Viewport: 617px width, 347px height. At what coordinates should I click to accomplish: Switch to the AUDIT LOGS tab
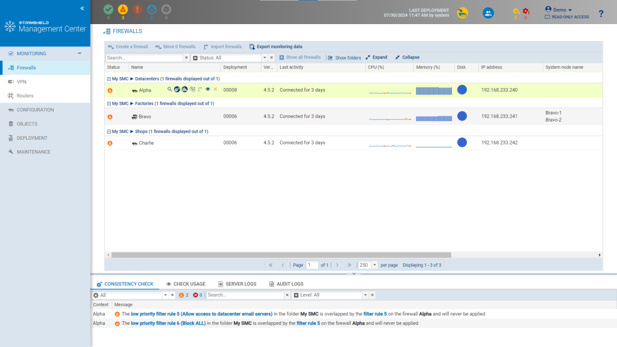click(x=286, y=284)
